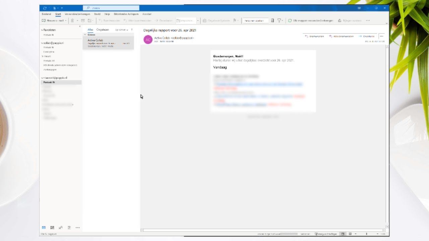Collapse the Favorieten section
Viewport: 429px width, 241px height.
42,30
